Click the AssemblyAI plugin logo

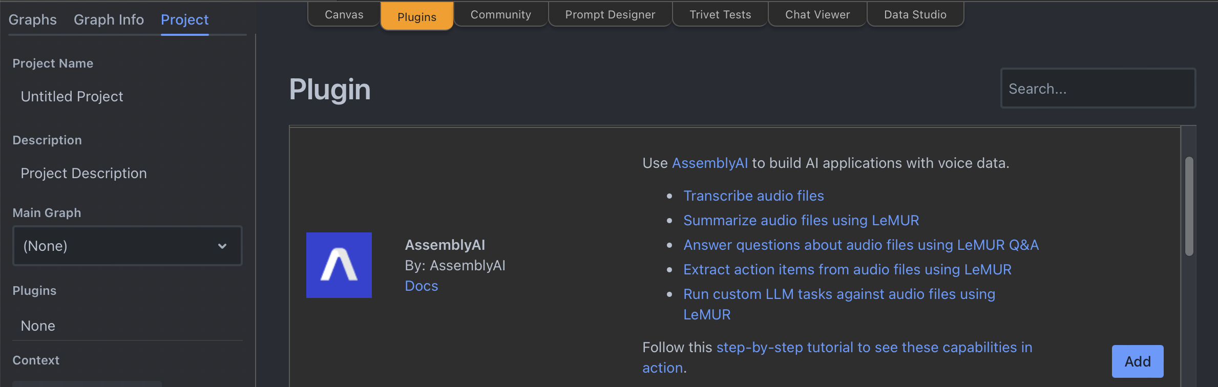(x=339, y=265)
